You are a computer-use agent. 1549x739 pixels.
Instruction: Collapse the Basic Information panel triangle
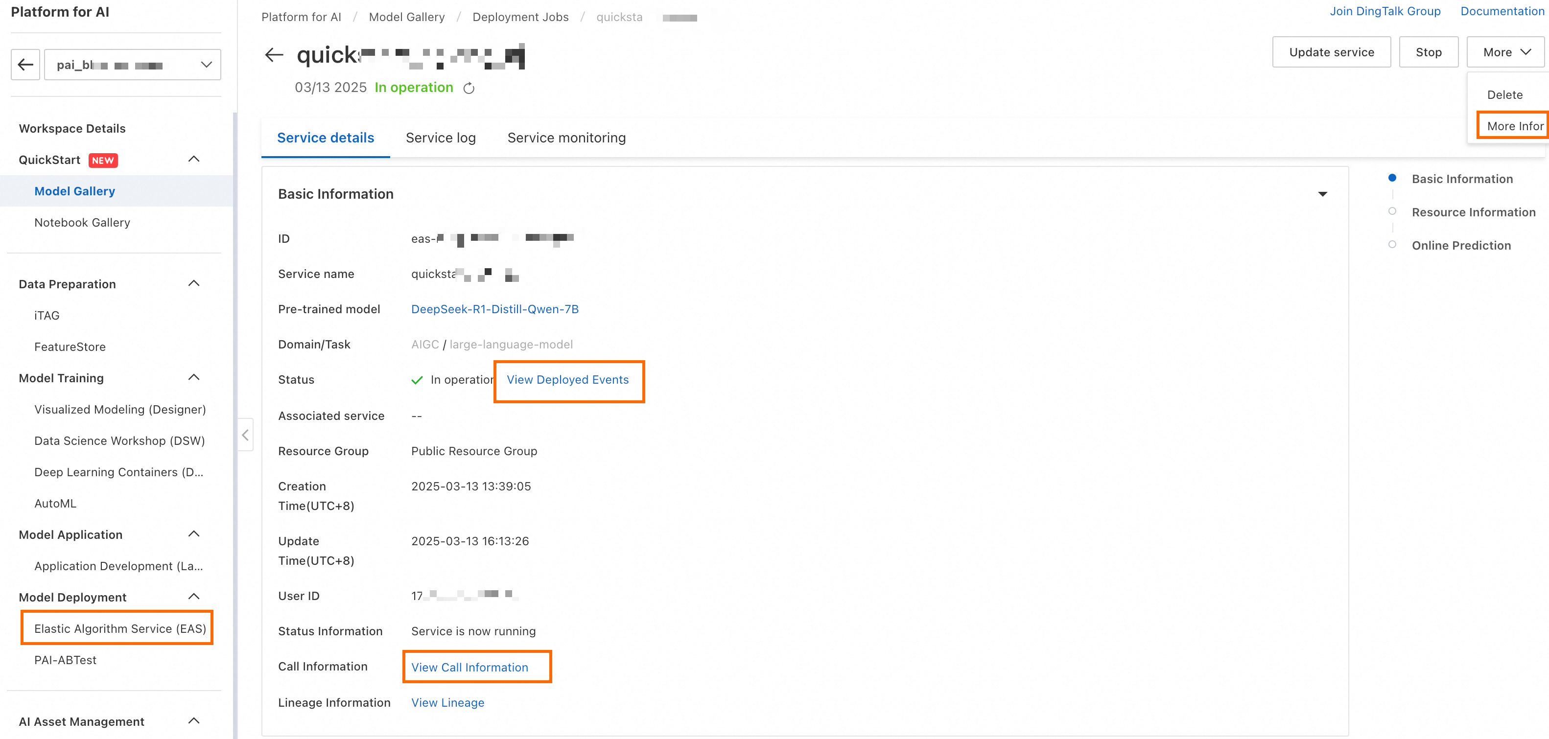[1322, 194]
